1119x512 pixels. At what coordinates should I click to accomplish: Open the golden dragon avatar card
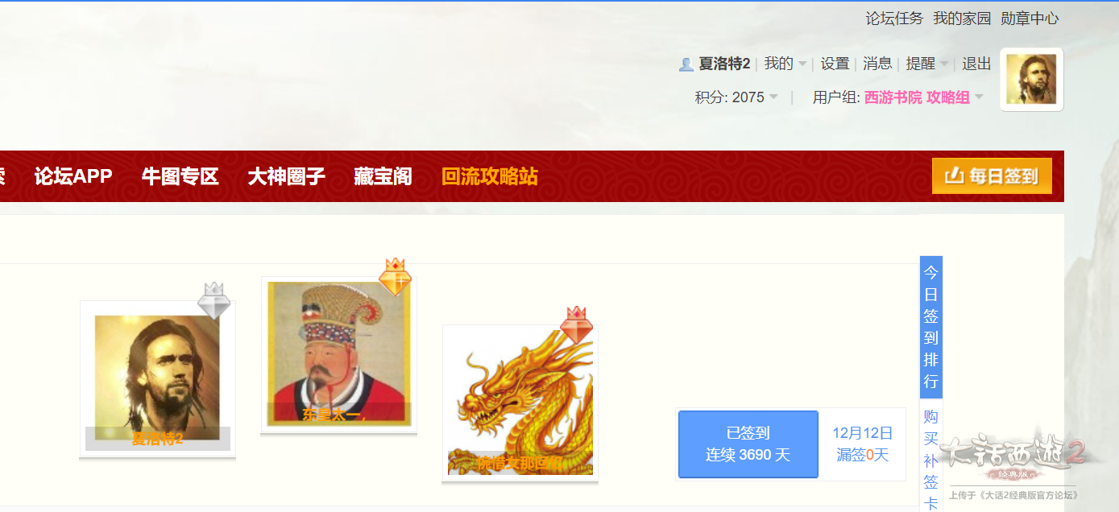520,403
